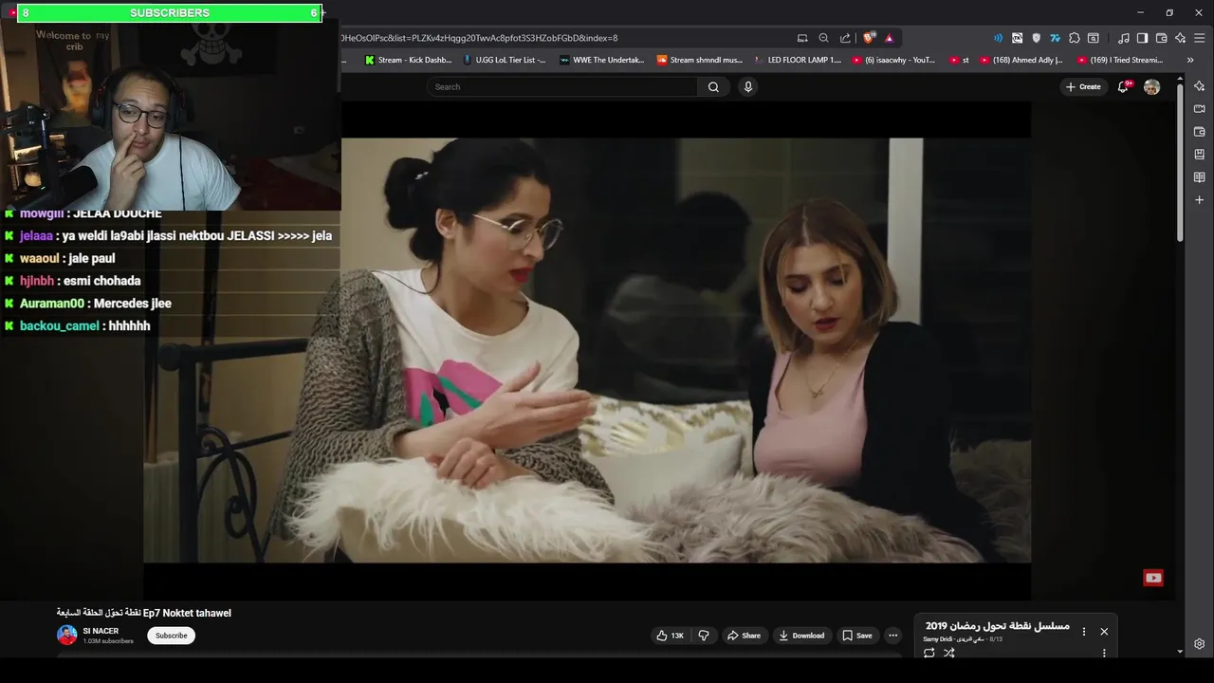
Task: Click the install app icon in address bar
Action: [802, 38]
